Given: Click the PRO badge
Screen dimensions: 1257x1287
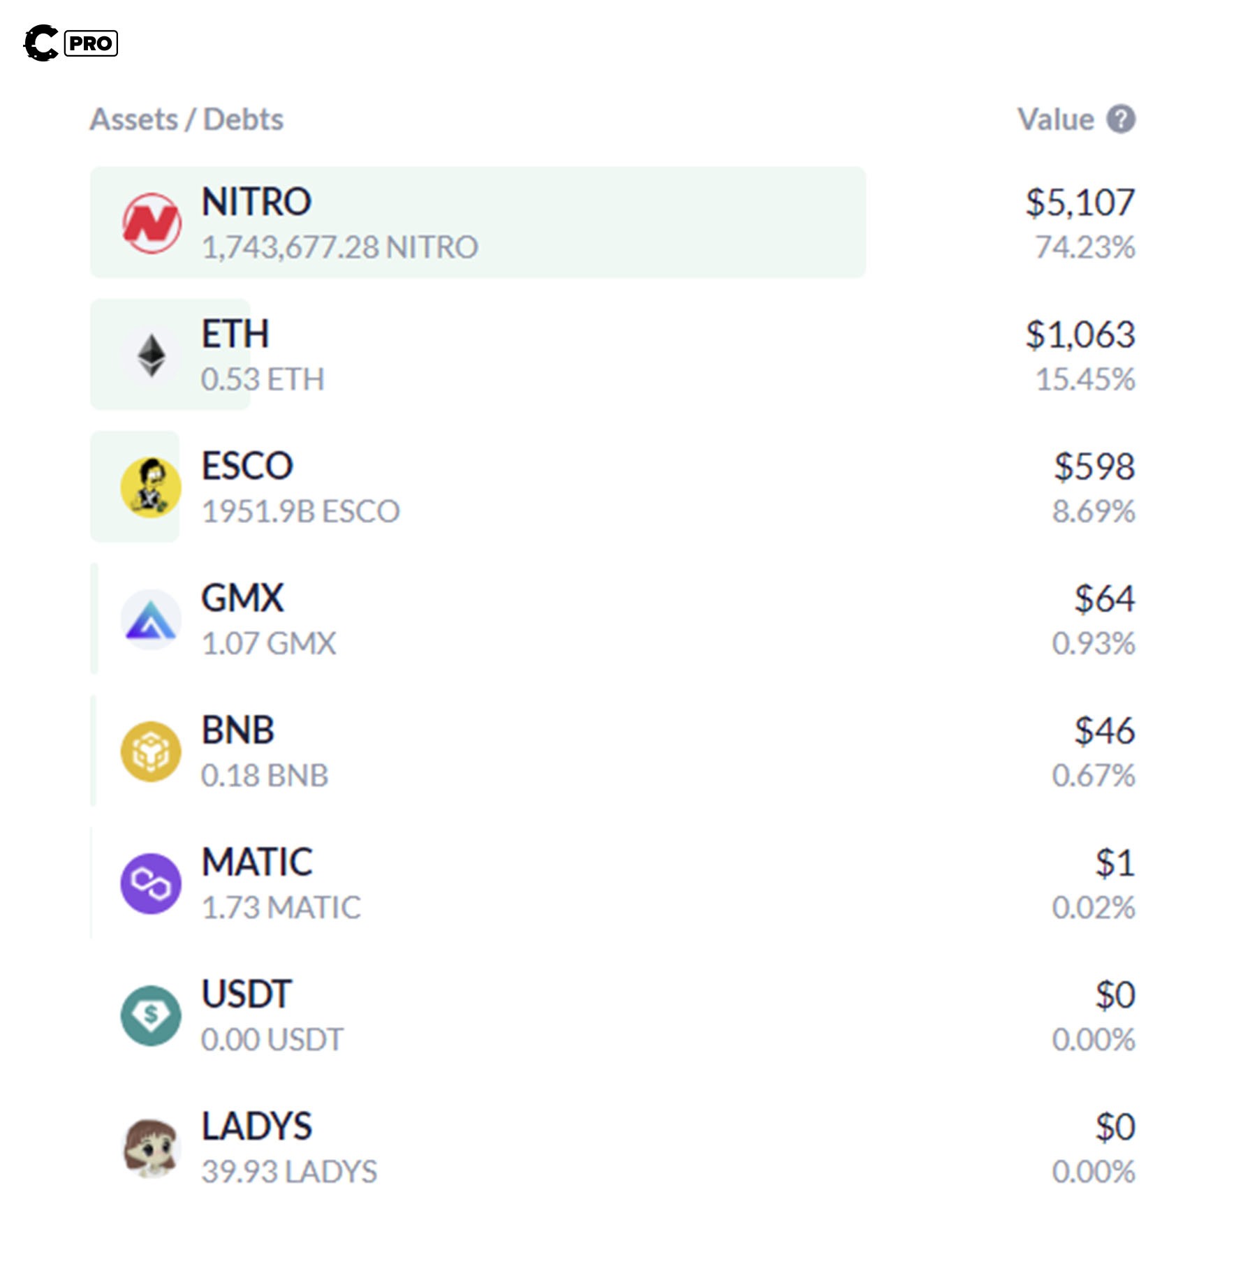Looking at the screenshot, I should tap(91, 43).
